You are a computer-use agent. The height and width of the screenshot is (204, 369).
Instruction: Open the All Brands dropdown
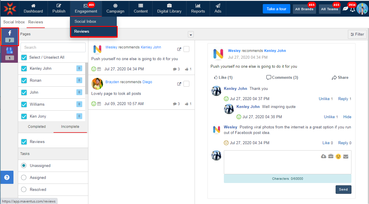[304, 9]
